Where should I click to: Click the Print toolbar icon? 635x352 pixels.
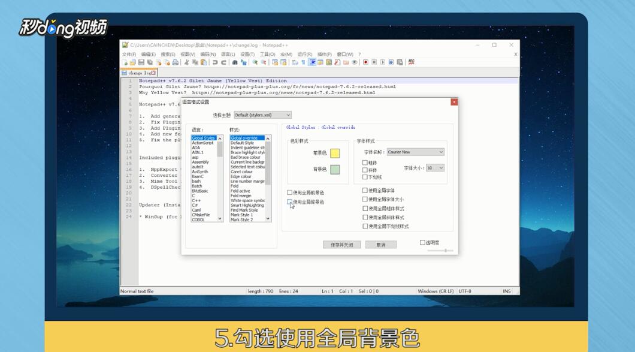coord(176,62)
